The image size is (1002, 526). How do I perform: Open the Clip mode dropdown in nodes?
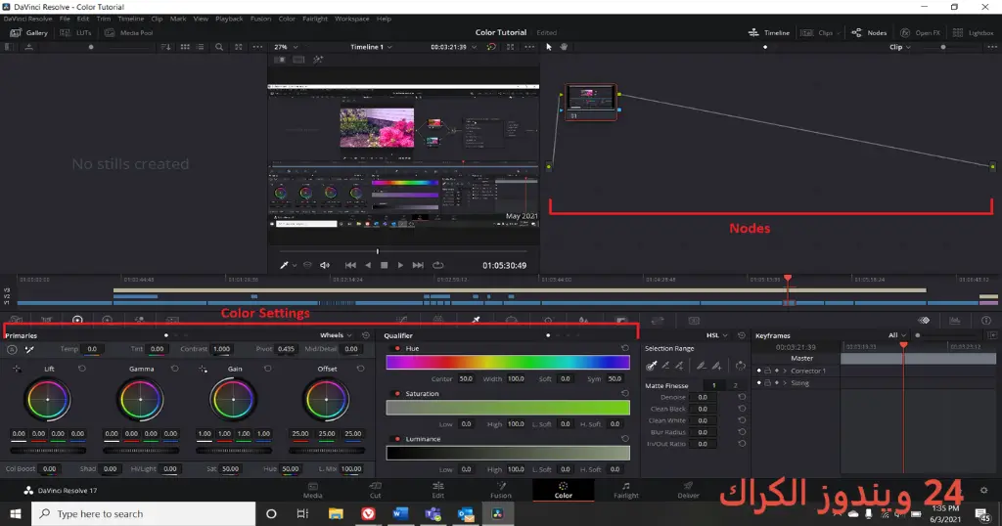[x=900, y=47]
